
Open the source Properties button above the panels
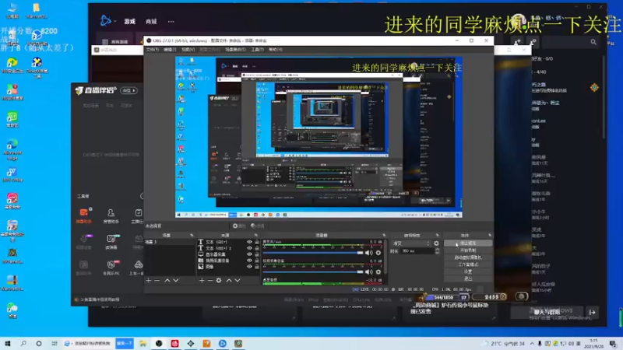click(x=239, y=226)
